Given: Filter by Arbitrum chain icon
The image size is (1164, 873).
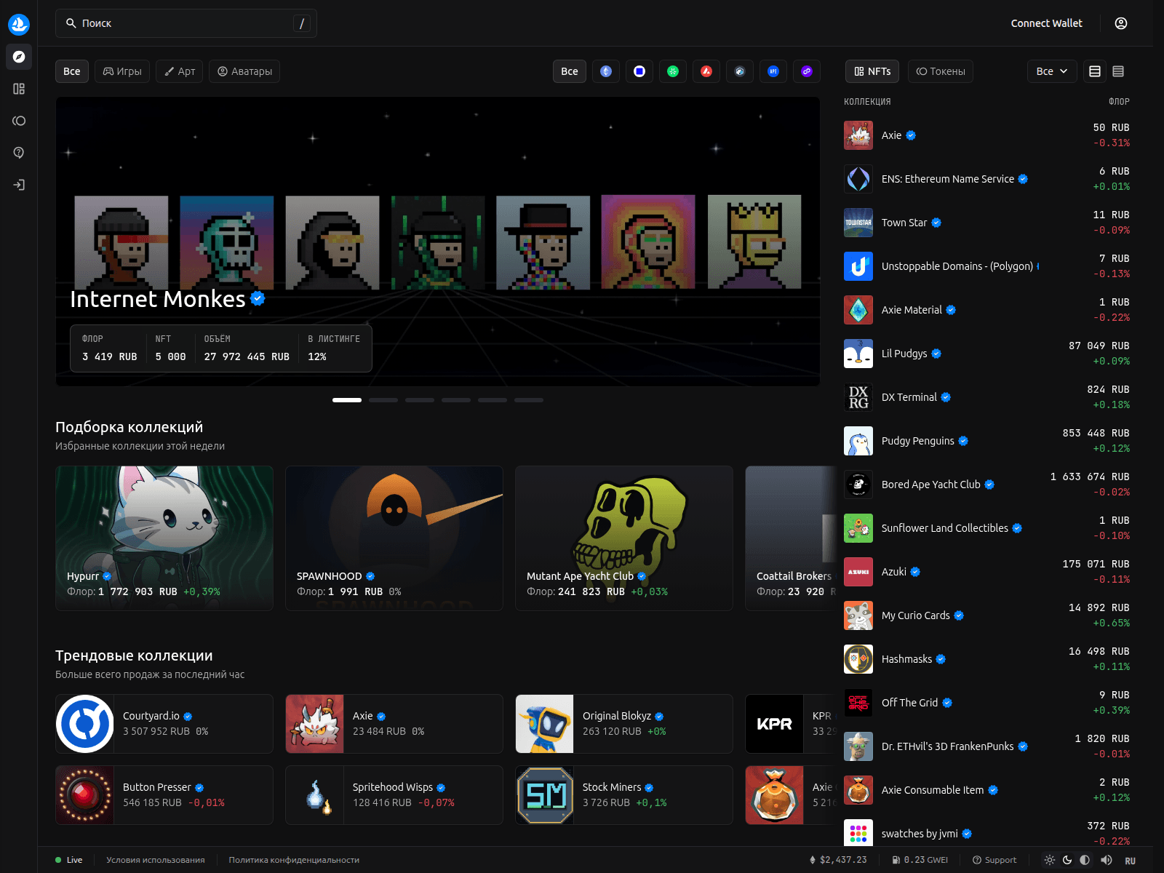Looking at the screenshot, I should 740,71.
